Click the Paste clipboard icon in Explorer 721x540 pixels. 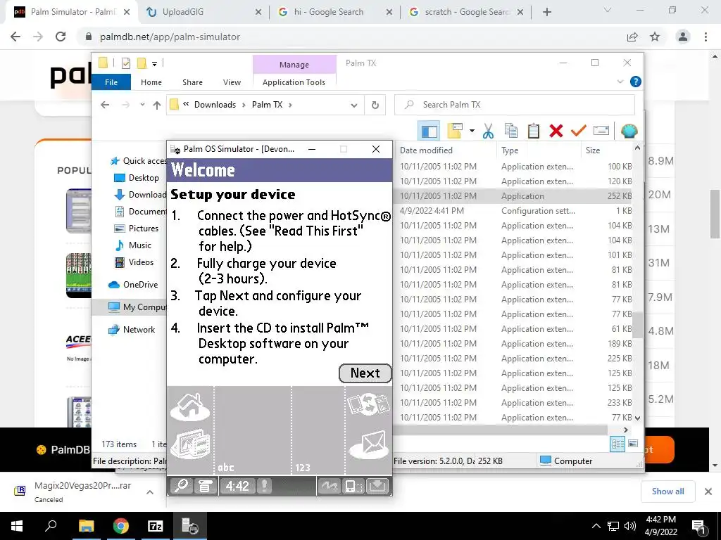[534, 131]
